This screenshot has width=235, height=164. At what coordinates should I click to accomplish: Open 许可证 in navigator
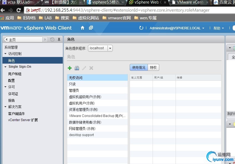pos(13,94)
